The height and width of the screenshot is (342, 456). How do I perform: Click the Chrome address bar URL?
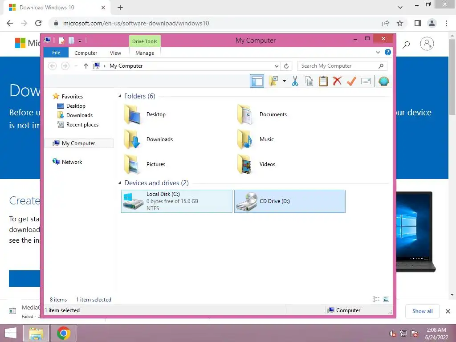point(136,23)
